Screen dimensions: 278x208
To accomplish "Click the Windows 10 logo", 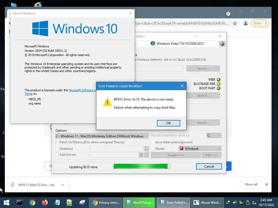I will point(75,28).
